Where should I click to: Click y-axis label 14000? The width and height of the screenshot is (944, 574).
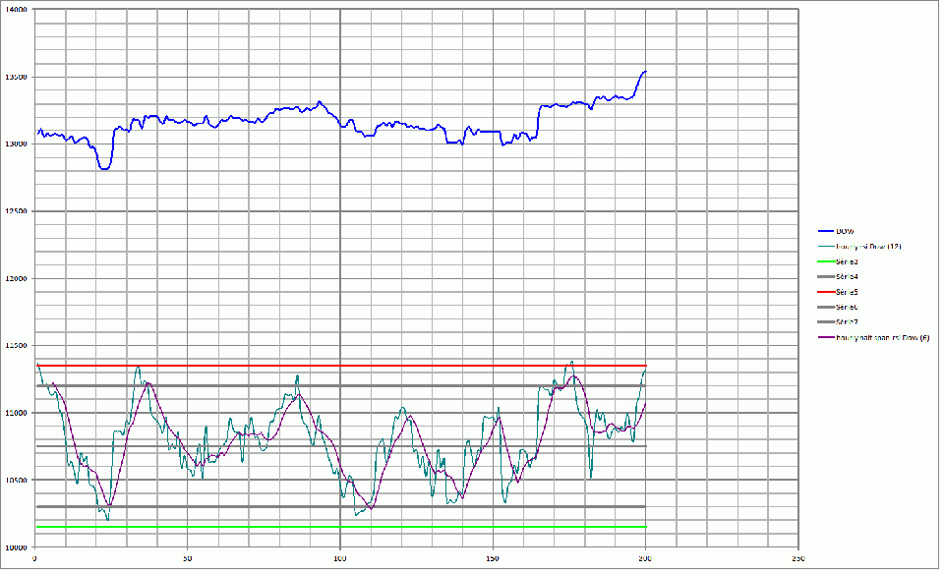(x=17, y=10)
